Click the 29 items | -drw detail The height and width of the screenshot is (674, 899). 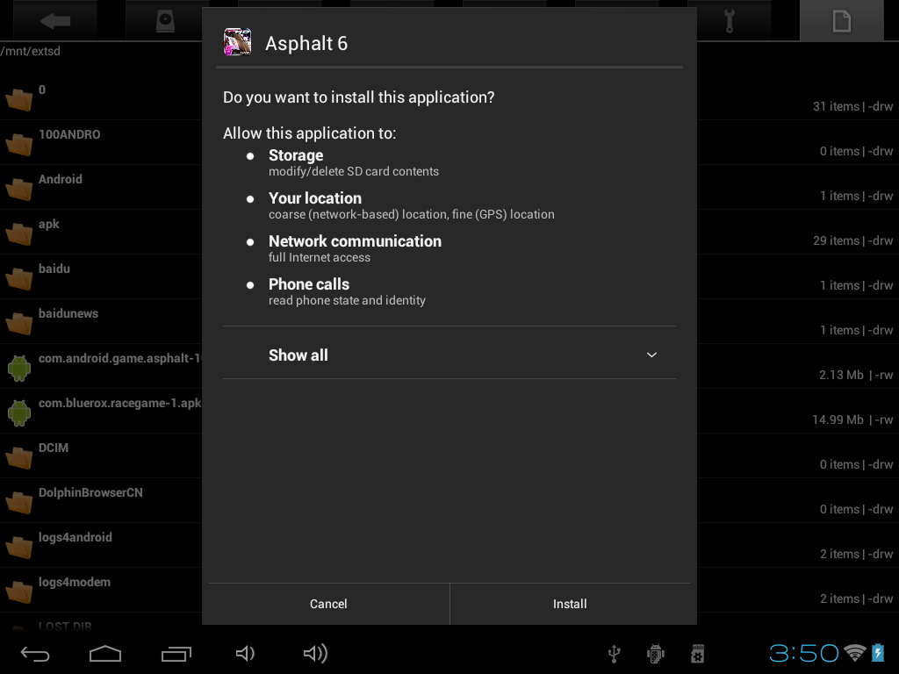coord(852,240)
